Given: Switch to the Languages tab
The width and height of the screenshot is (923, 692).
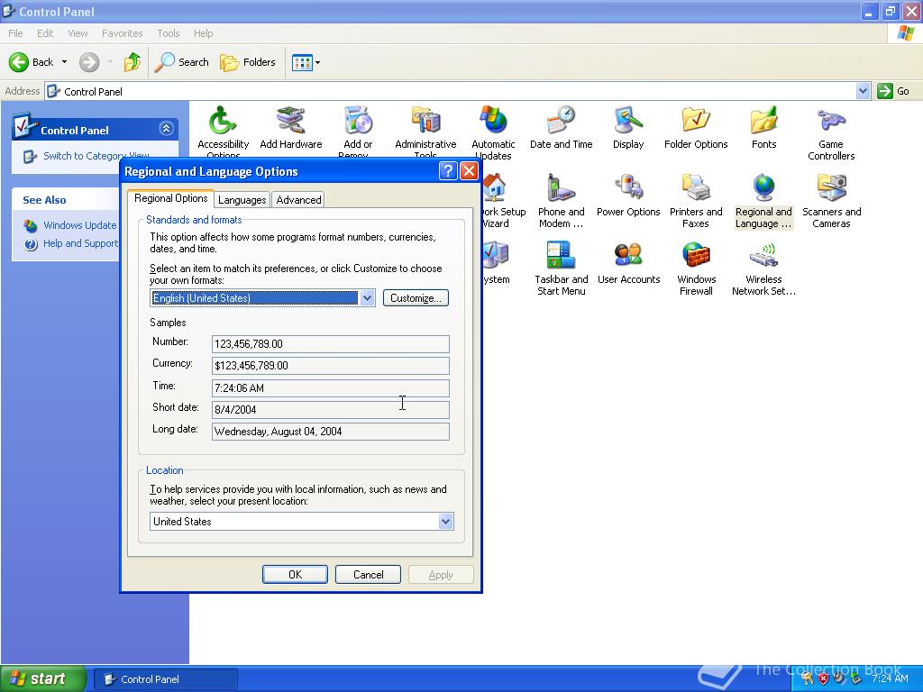Looking at the screenshot, I should (242, 199).
